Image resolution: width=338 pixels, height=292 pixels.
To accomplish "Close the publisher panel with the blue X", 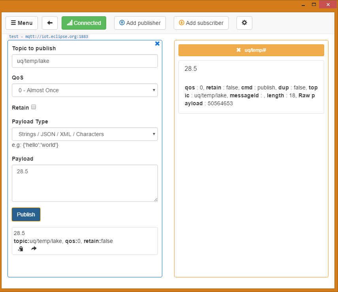I will click(x=157, y=44).
